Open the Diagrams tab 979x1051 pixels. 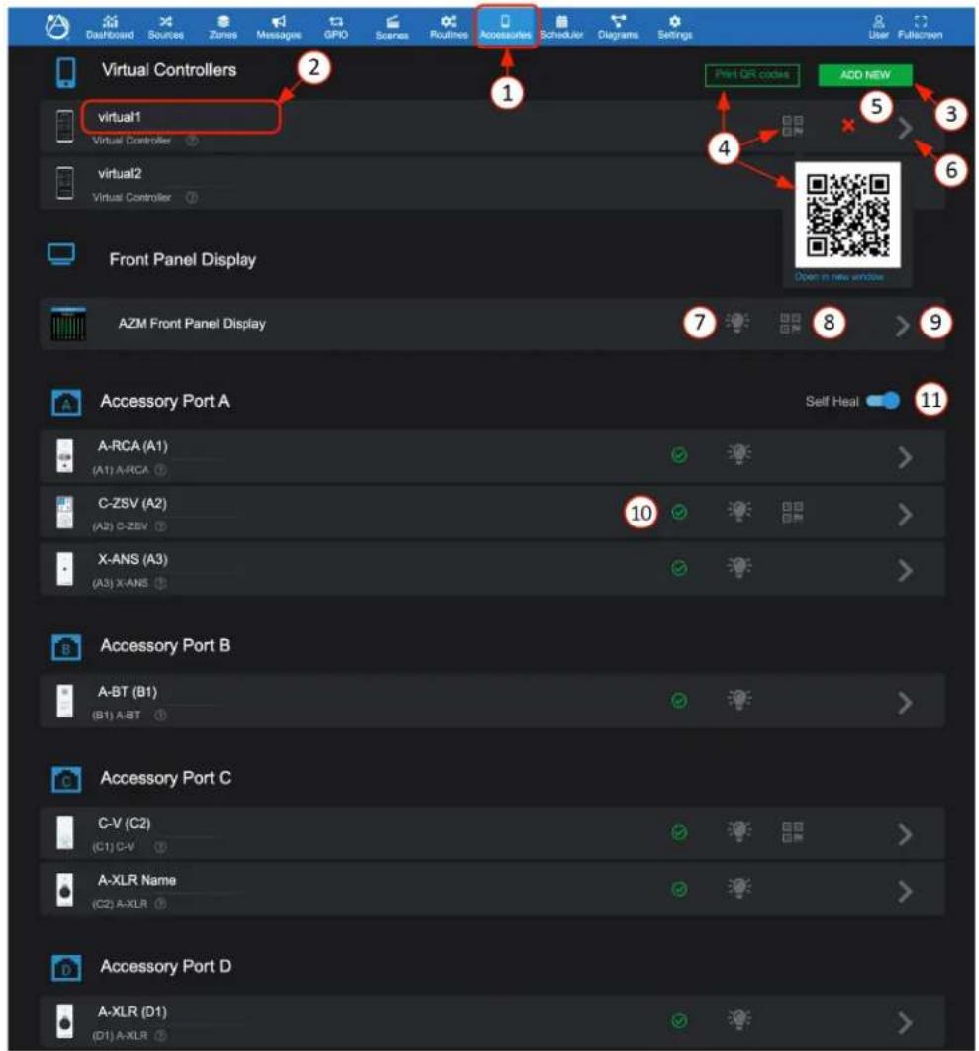618,27
